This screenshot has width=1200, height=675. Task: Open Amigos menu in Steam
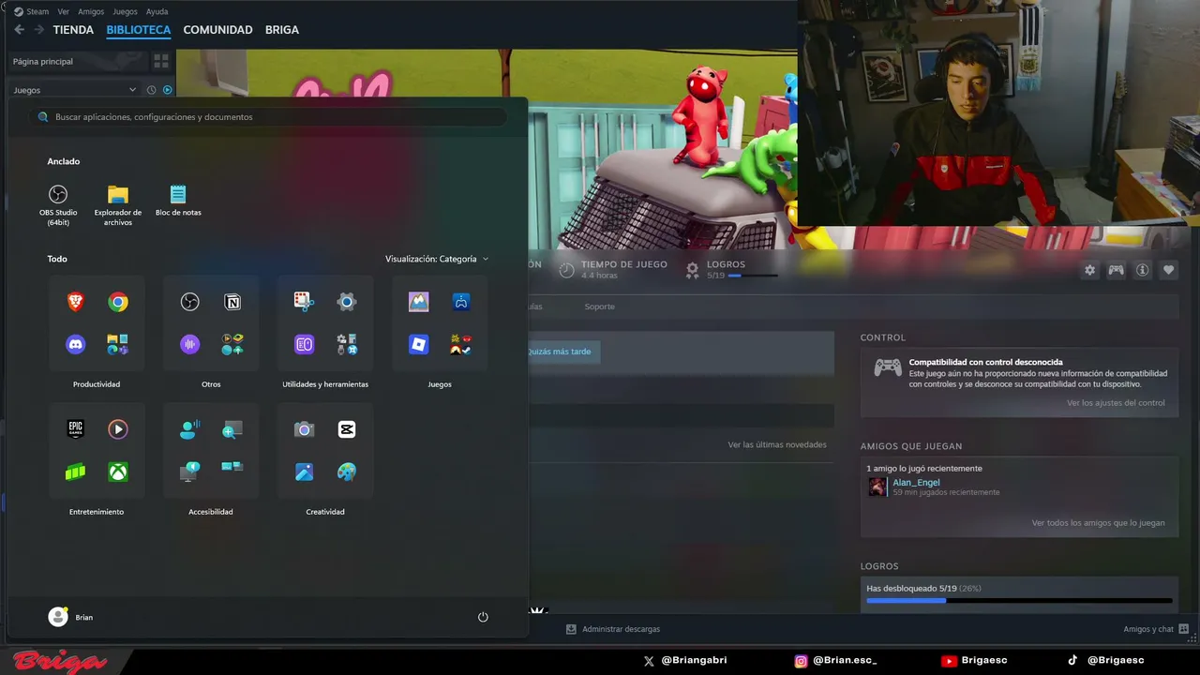91,11
